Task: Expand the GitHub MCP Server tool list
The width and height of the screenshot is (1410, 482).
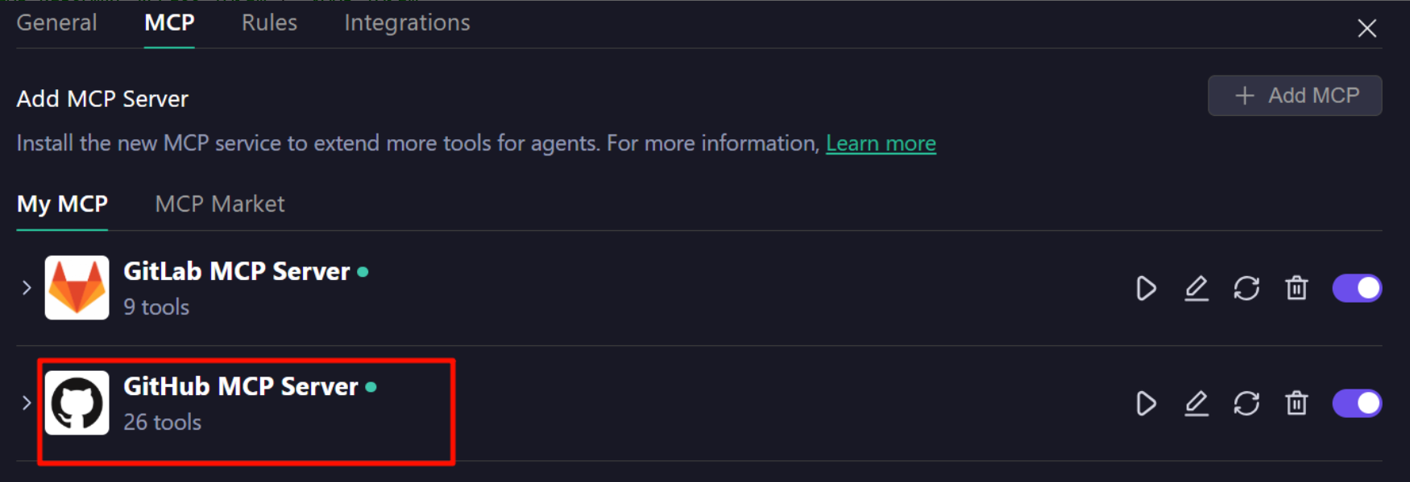Action: 27,402
